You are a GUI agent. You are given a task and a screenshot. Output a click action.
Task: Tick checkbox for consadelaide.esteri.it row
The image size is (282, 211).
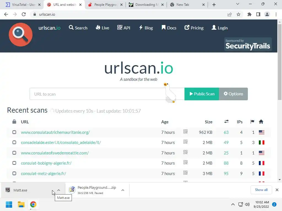pos(14,143)
